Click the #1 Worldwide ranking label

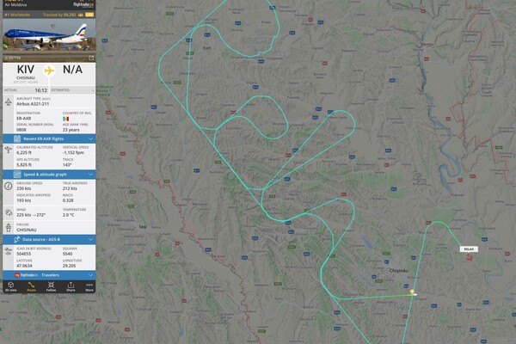17,15
